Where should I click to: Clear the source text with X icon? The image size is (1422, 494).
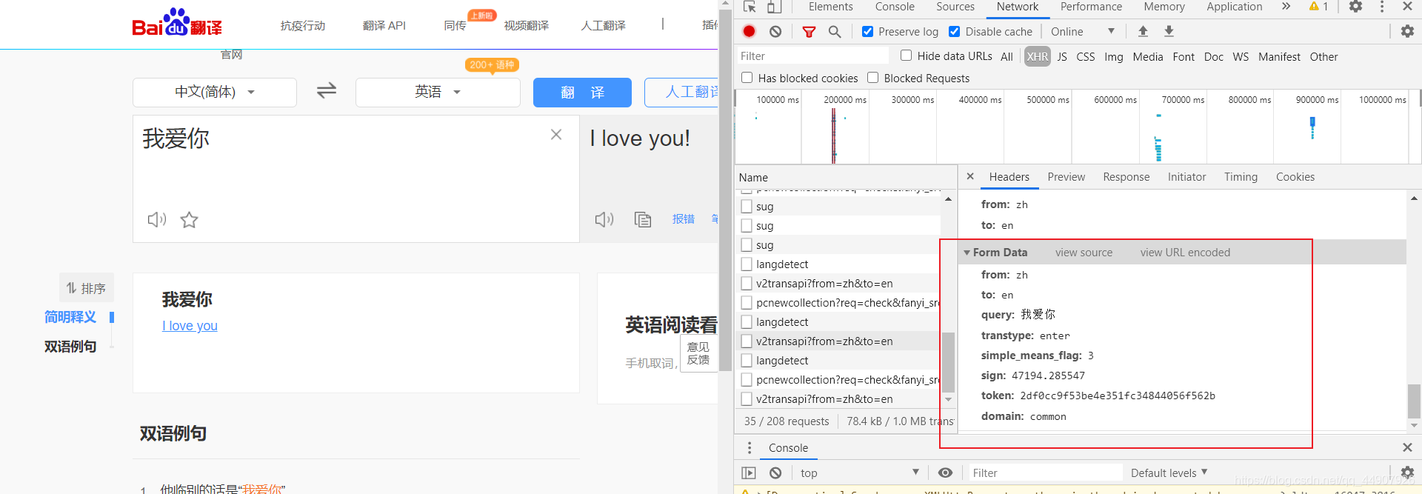pos(556,134)
